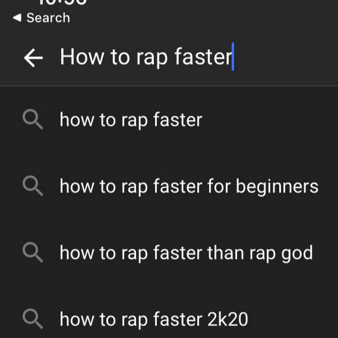Tap the small triangle before 'Search' in status bar
Image resolution: width=338 pixels, height=338 pixels.
17,18
